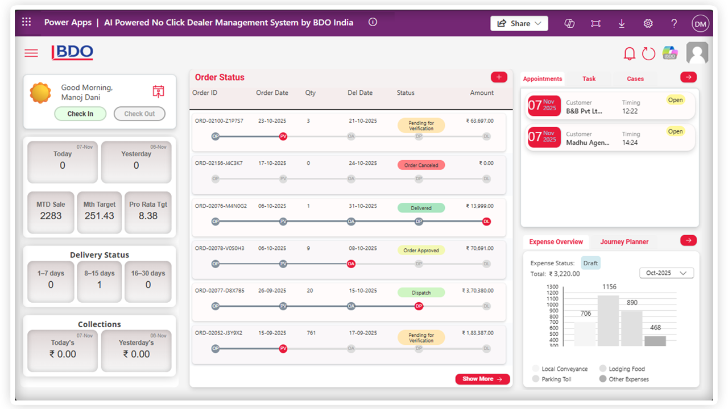Click the Other Expenses legend swatch
Screen dimensions: 728x409
603,379
